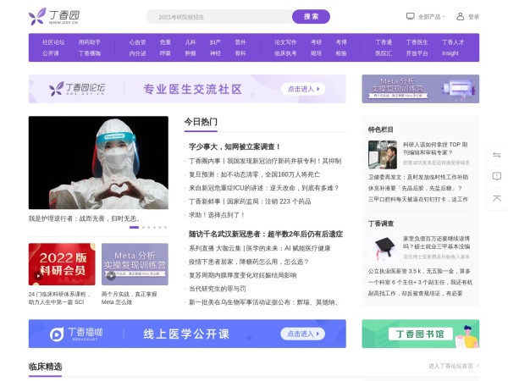508x381 pixels.
Task: Focus the search input field
Action: click(219, 17)
